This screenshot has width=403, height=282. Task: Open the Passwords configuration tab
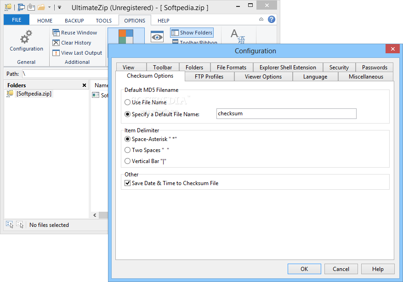tap(375, 68)
